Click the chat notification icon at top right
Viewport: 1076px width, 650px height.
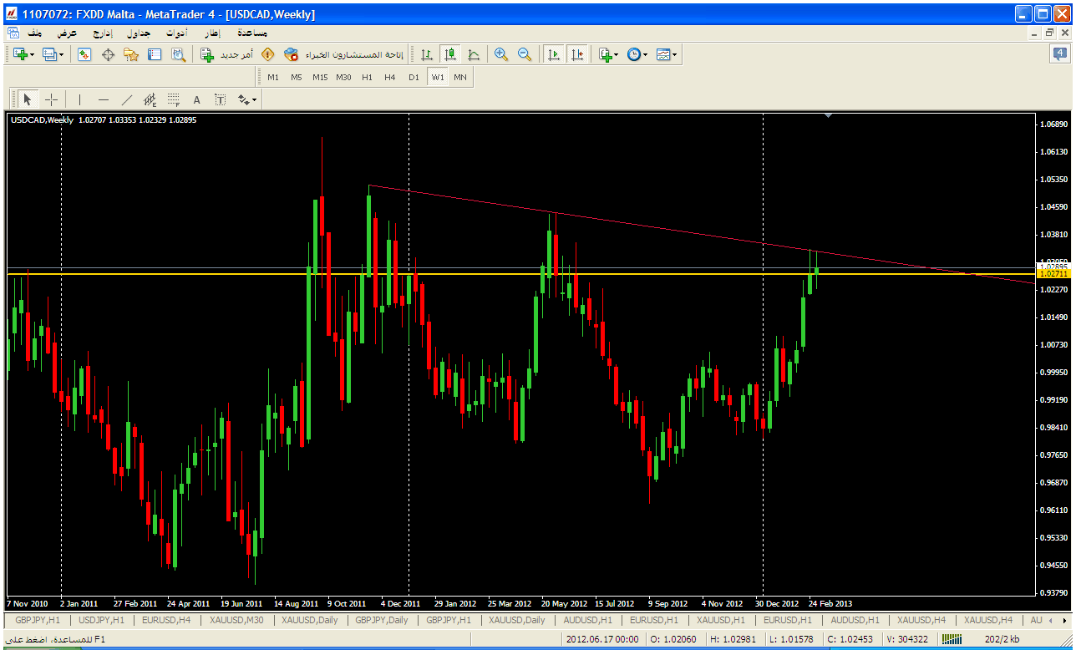1058,54
